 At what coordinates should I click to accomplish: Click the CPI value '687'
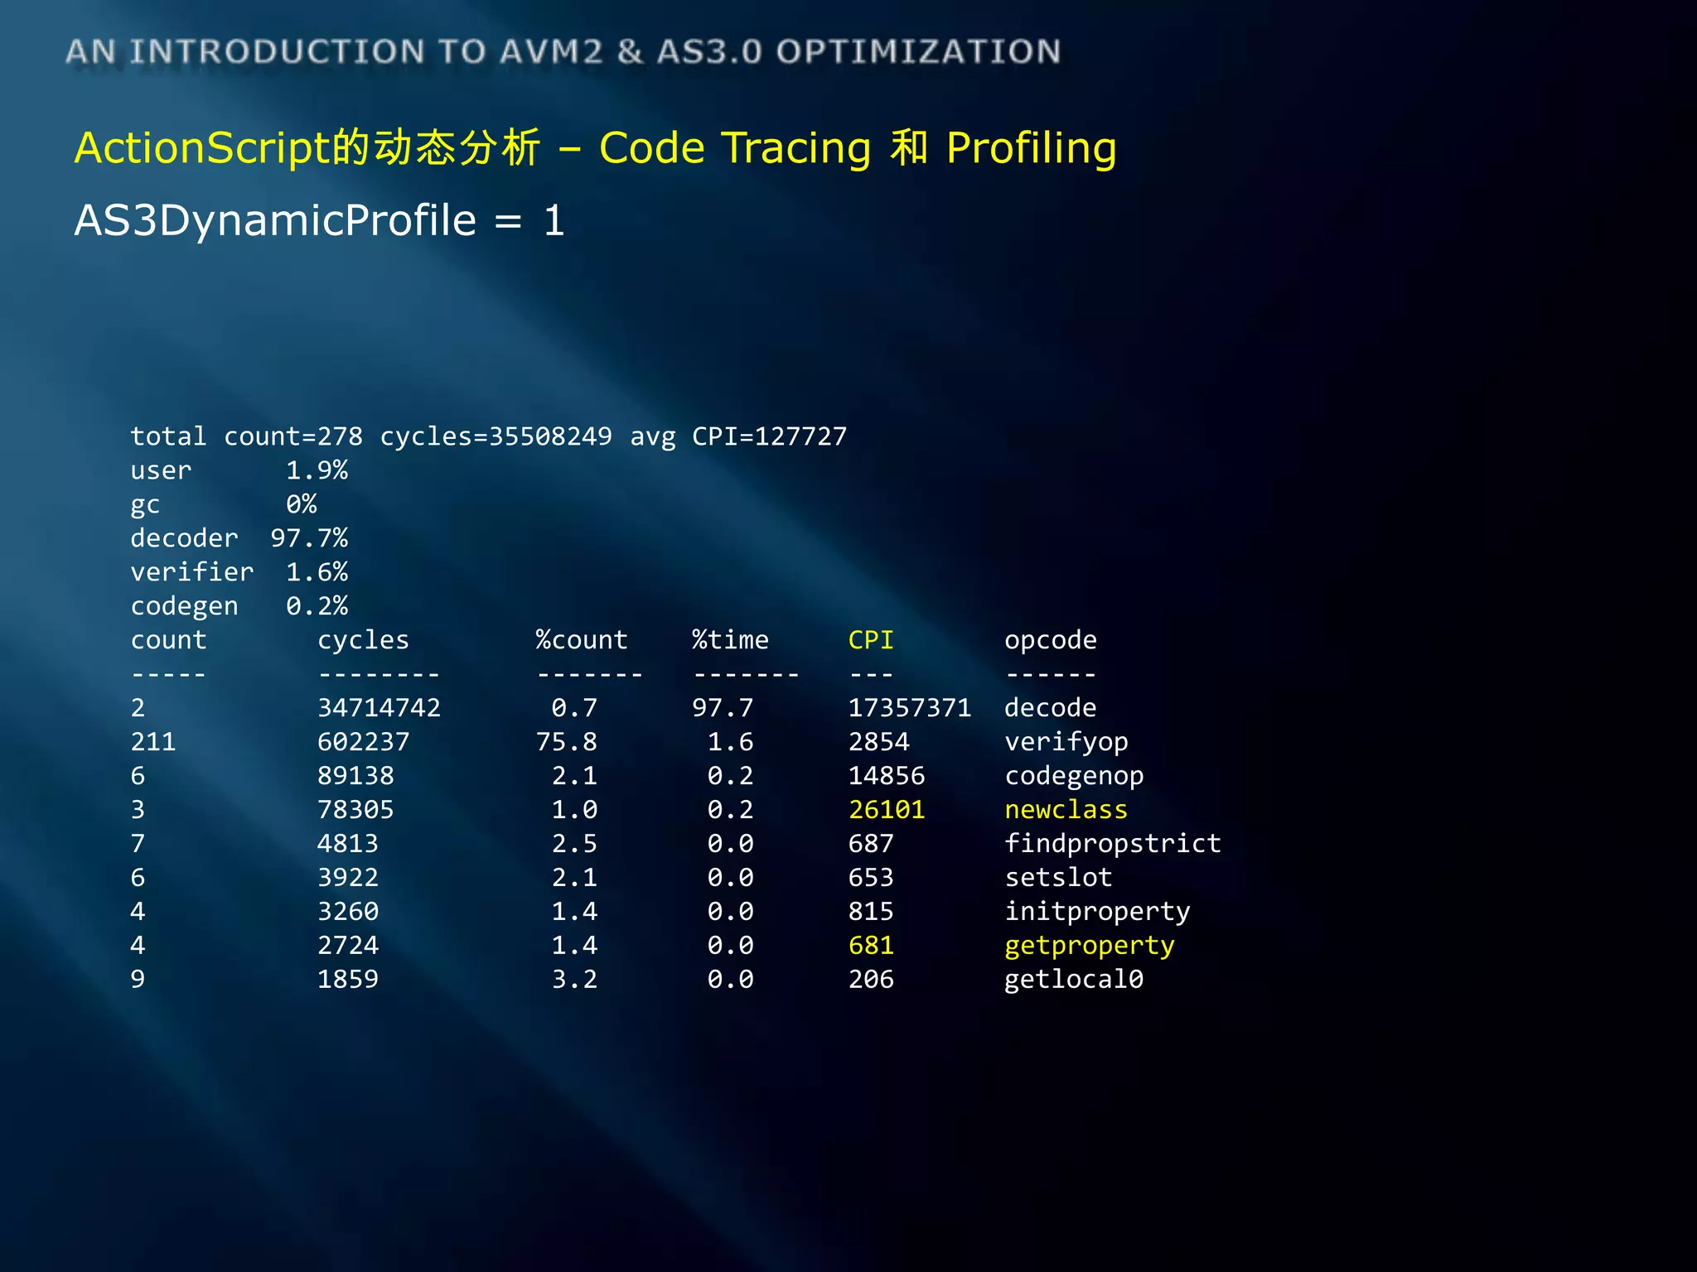[x=871, y=844]
